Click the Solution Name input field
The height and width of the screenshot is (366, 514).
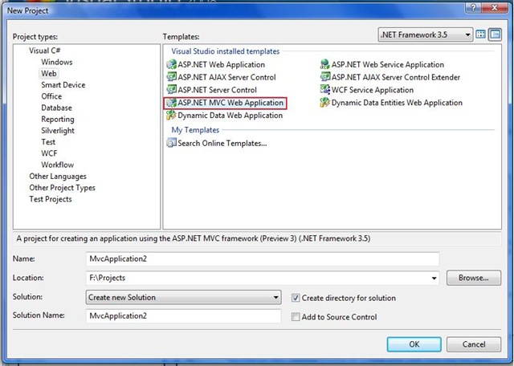(x=184, y=316)
